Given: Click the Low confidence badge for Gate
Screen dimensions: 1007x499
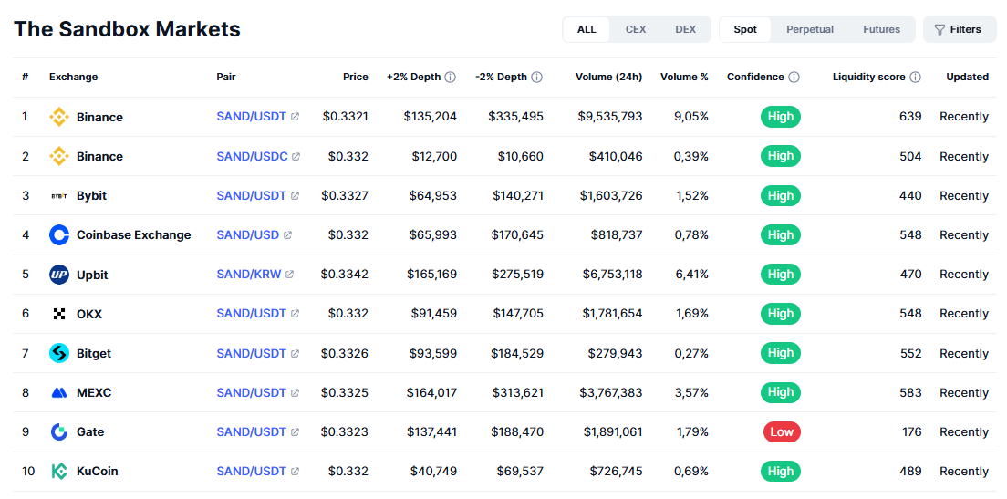Looking at the screenshot, I should point(781,432).
